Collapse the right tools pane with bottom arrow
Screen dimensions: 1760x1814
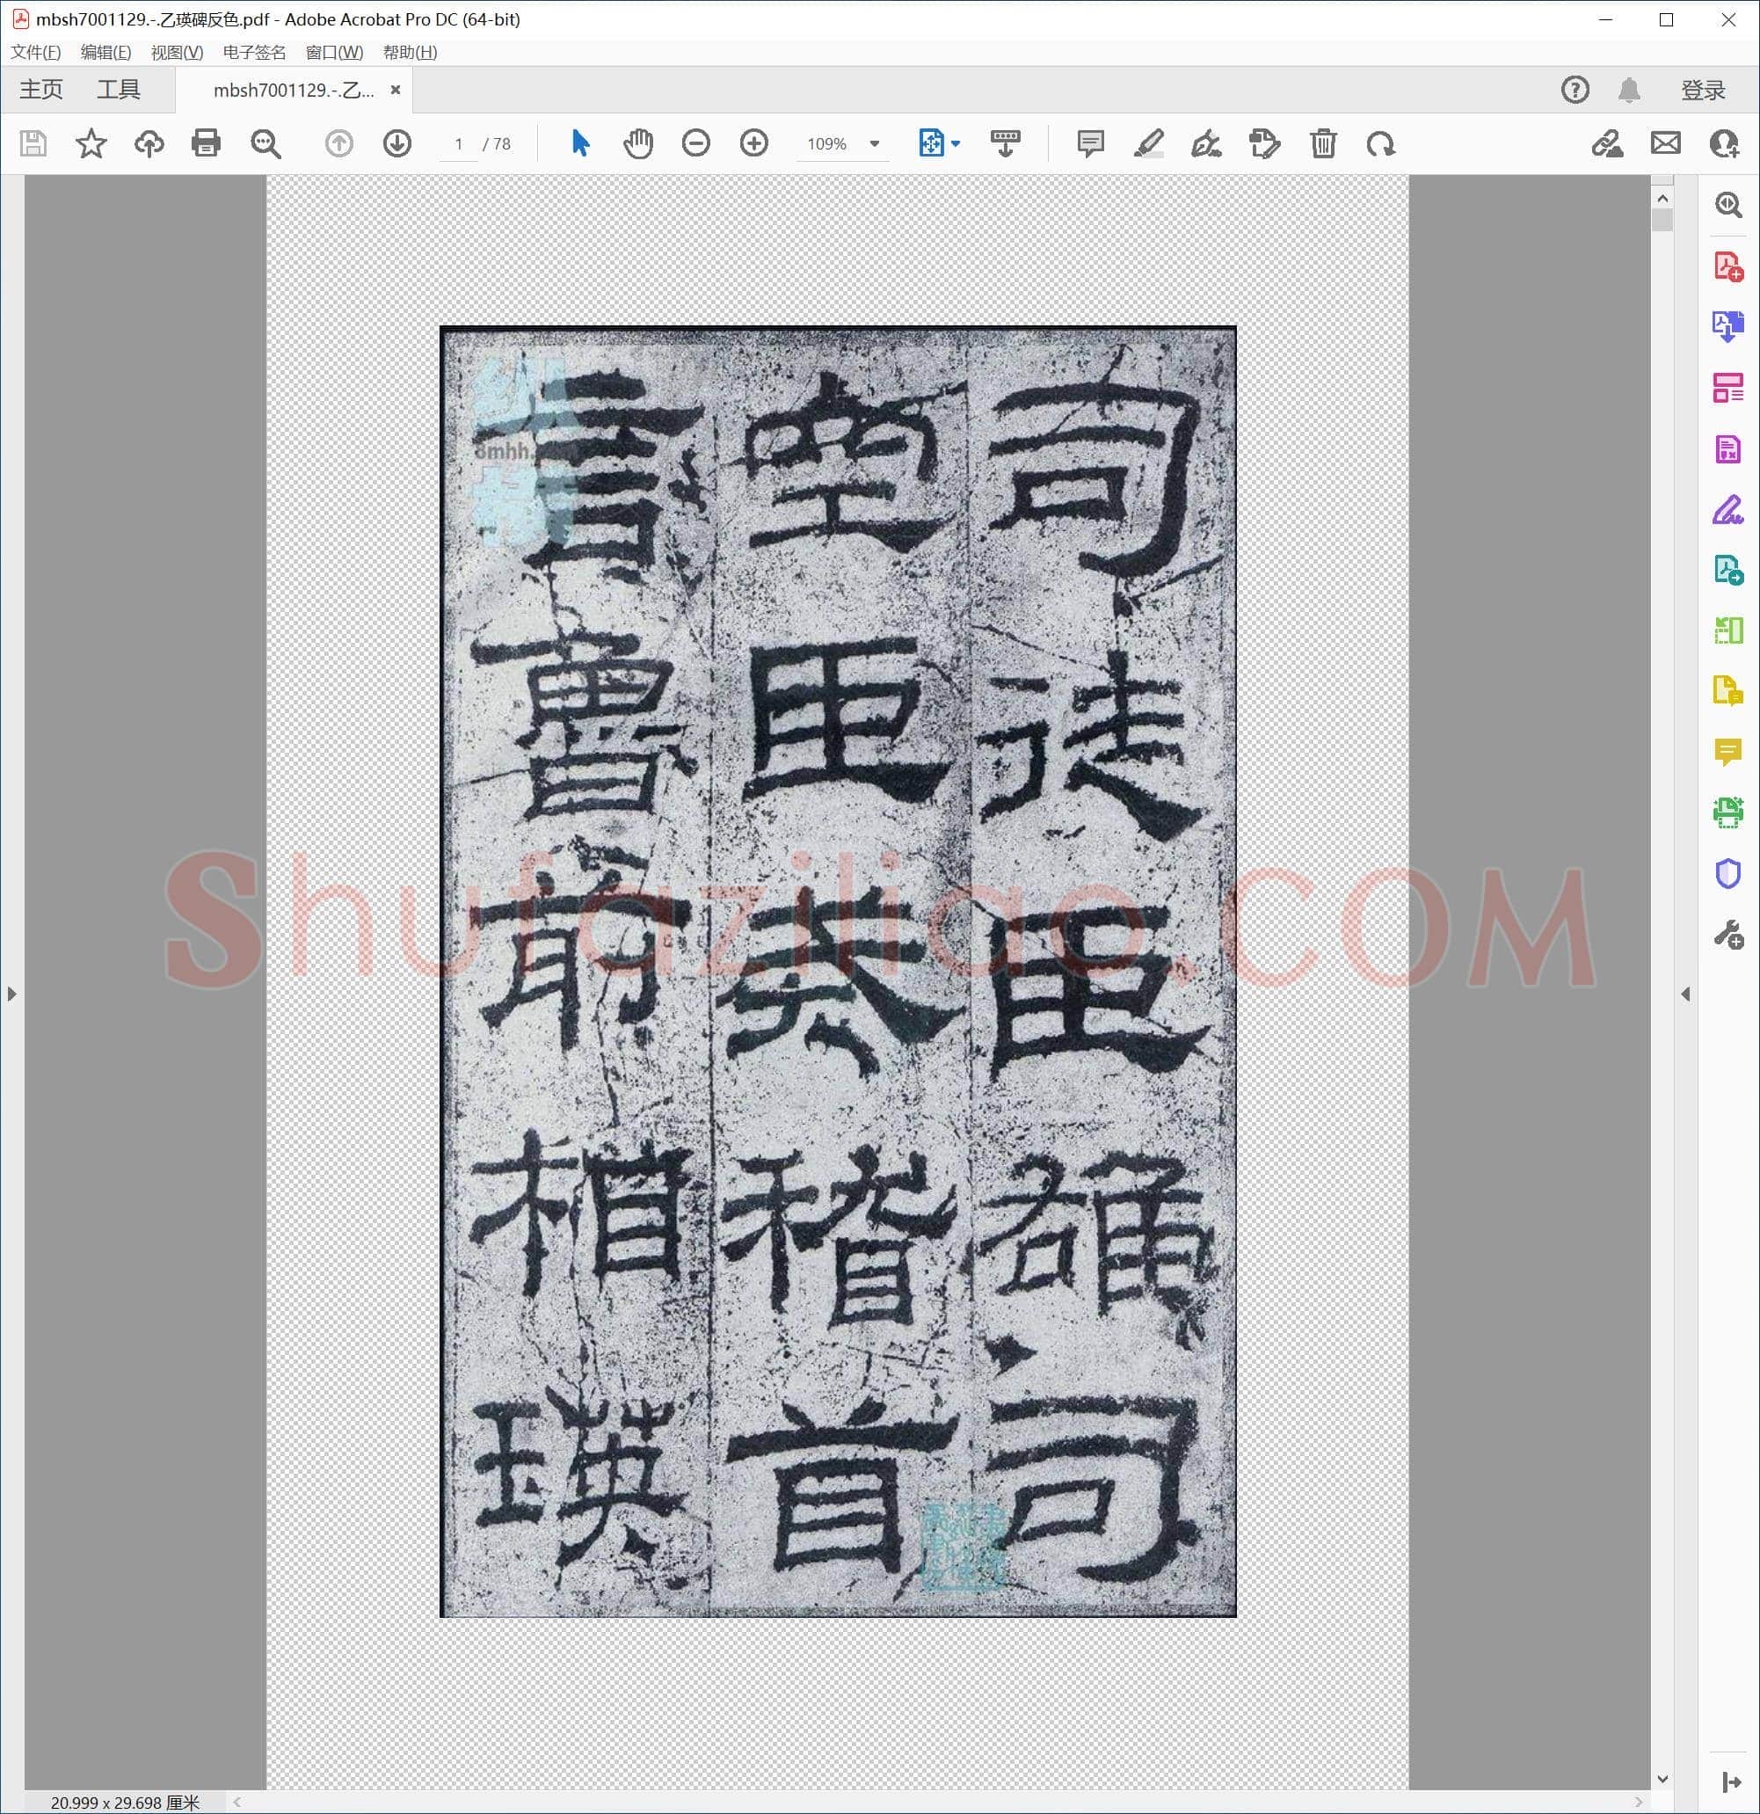[1729, 1781]
